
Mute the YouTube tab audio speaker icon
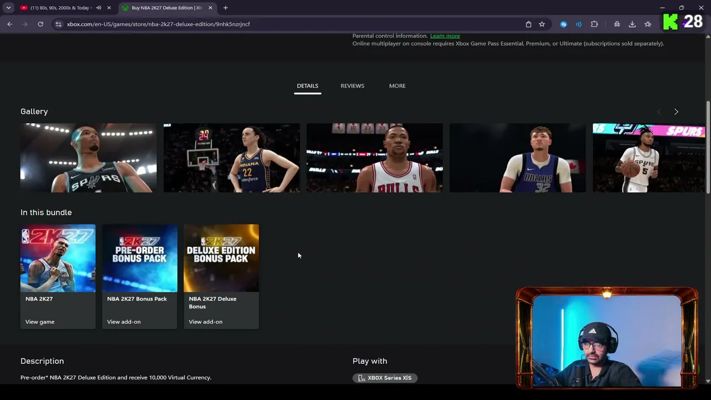pyautogui.click(x=98, y=8)
